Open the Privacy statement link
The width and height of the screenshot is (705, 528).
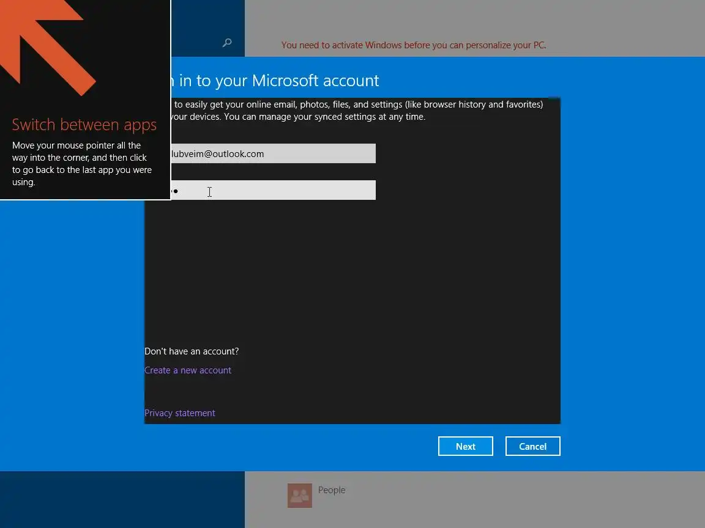pos(179,413)
